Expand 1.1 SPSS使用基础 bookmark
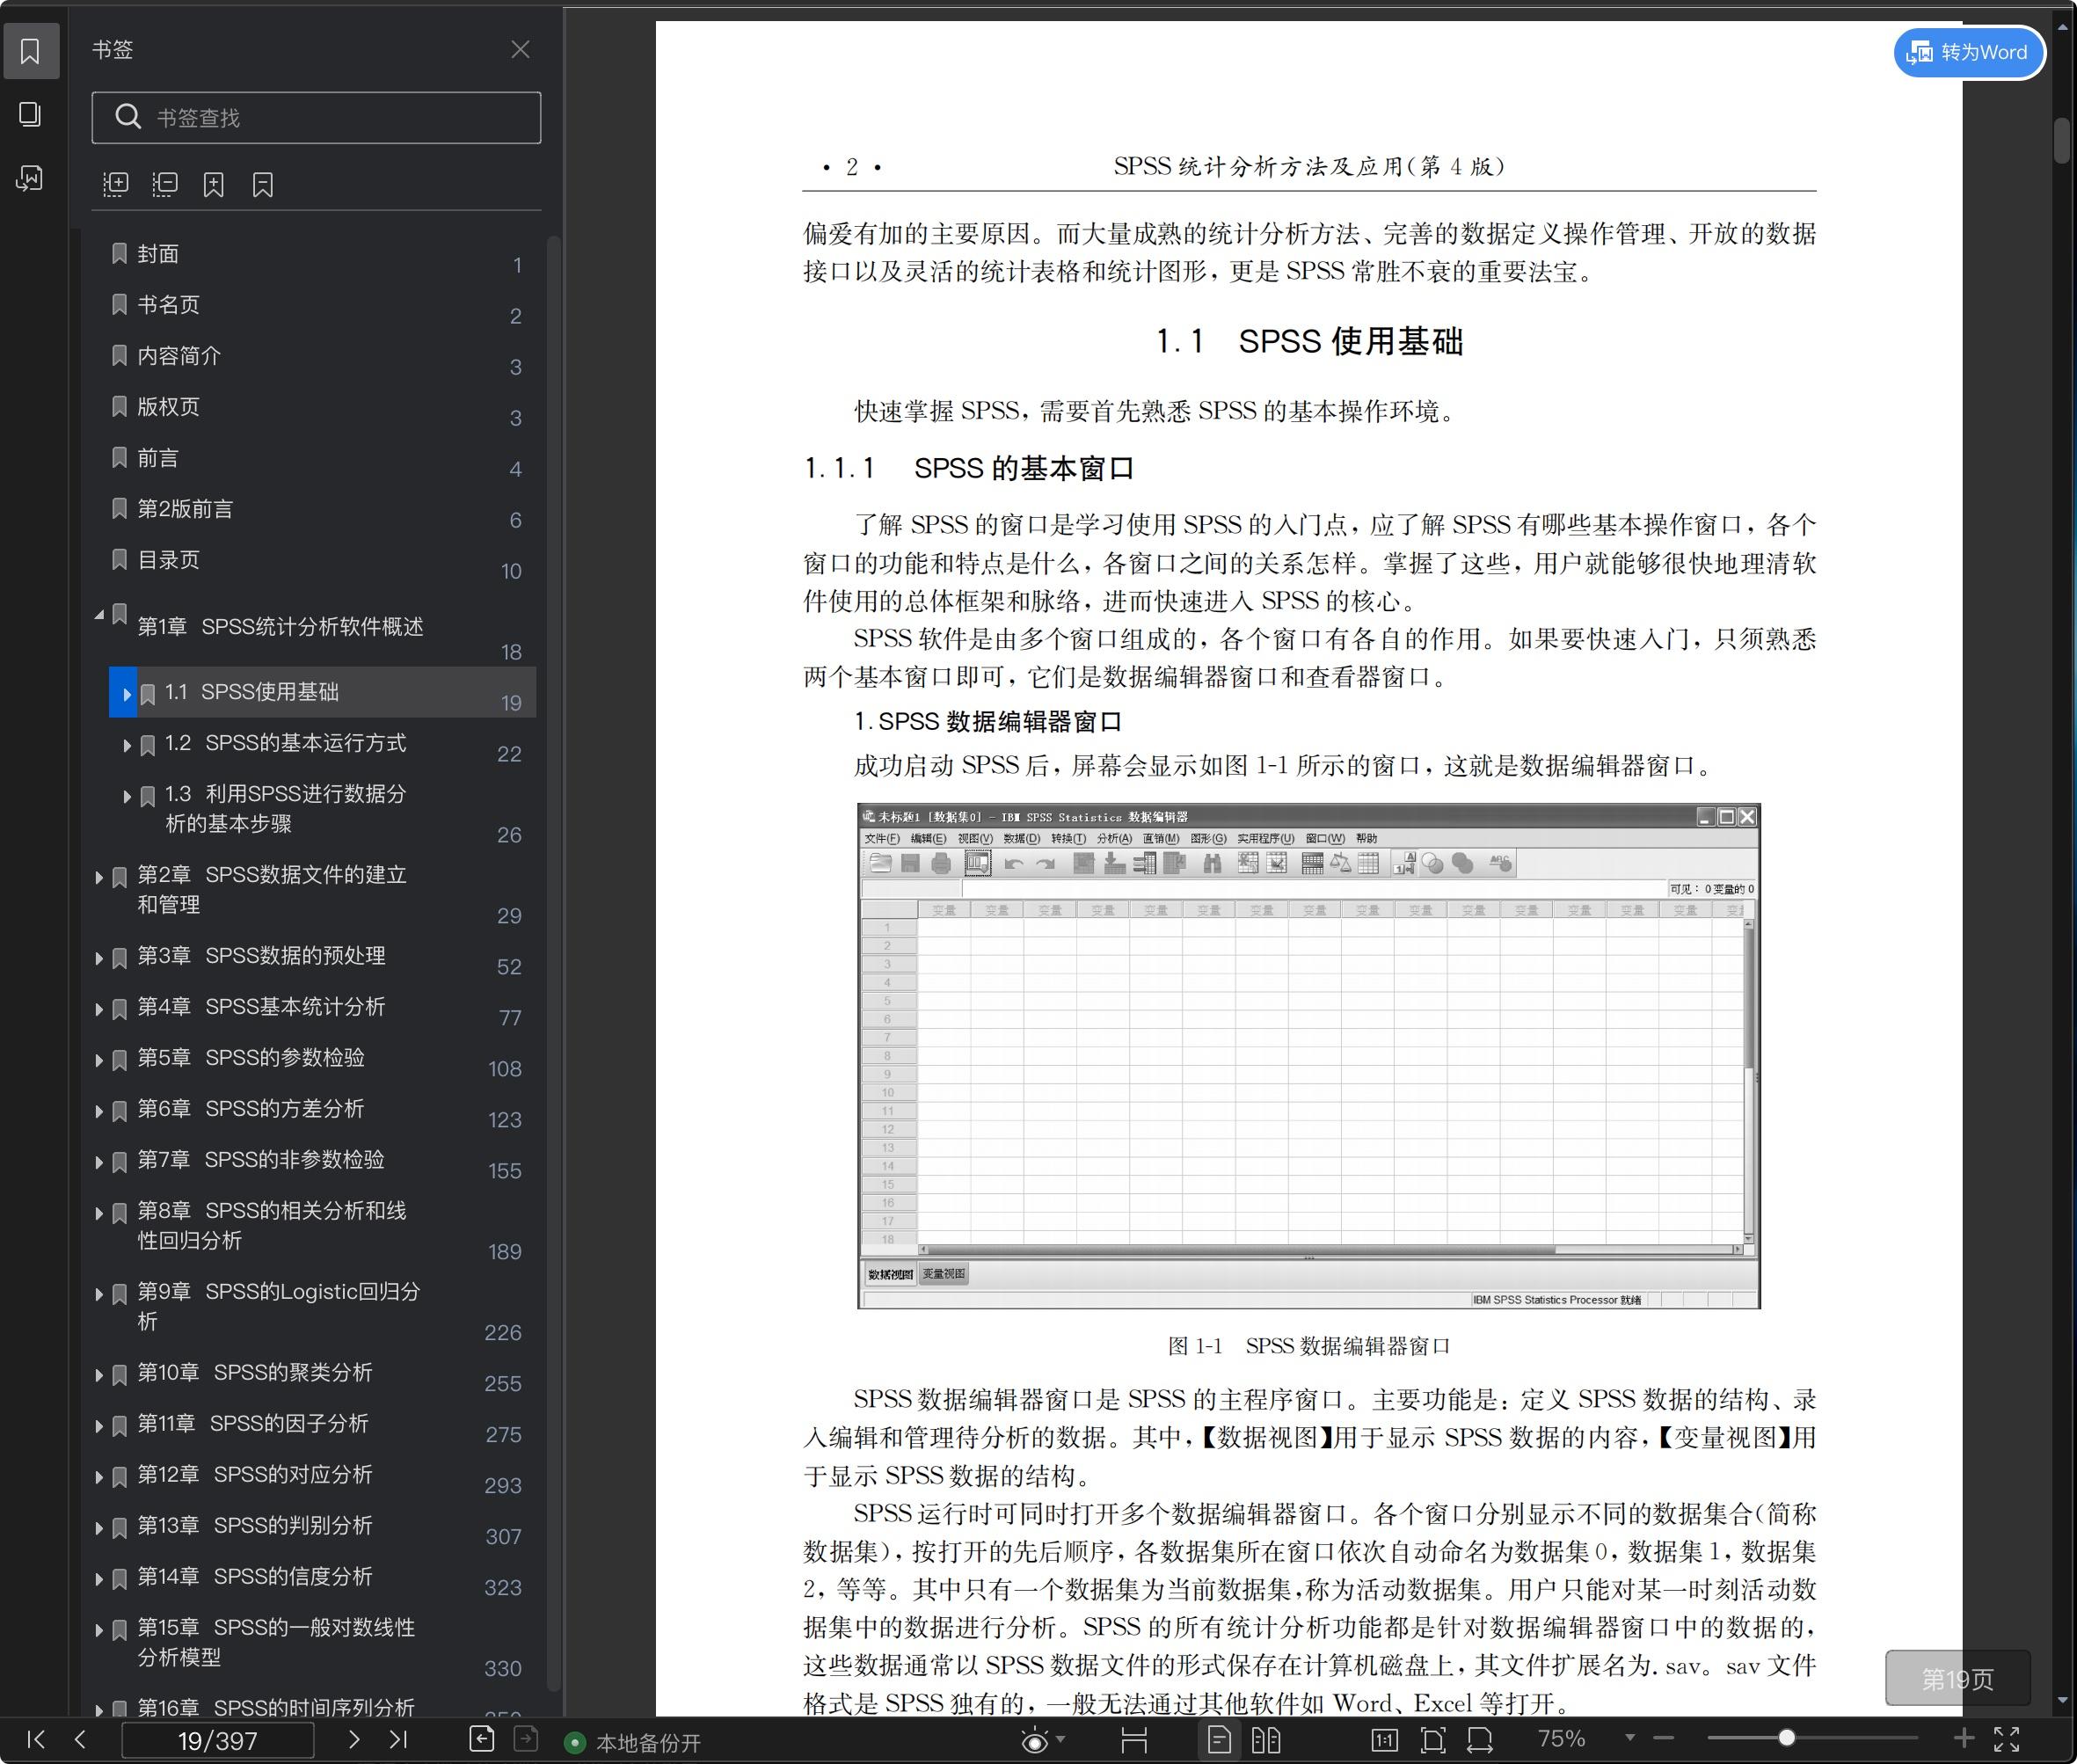The image size is (2077, 1764). tap(127, 693)
